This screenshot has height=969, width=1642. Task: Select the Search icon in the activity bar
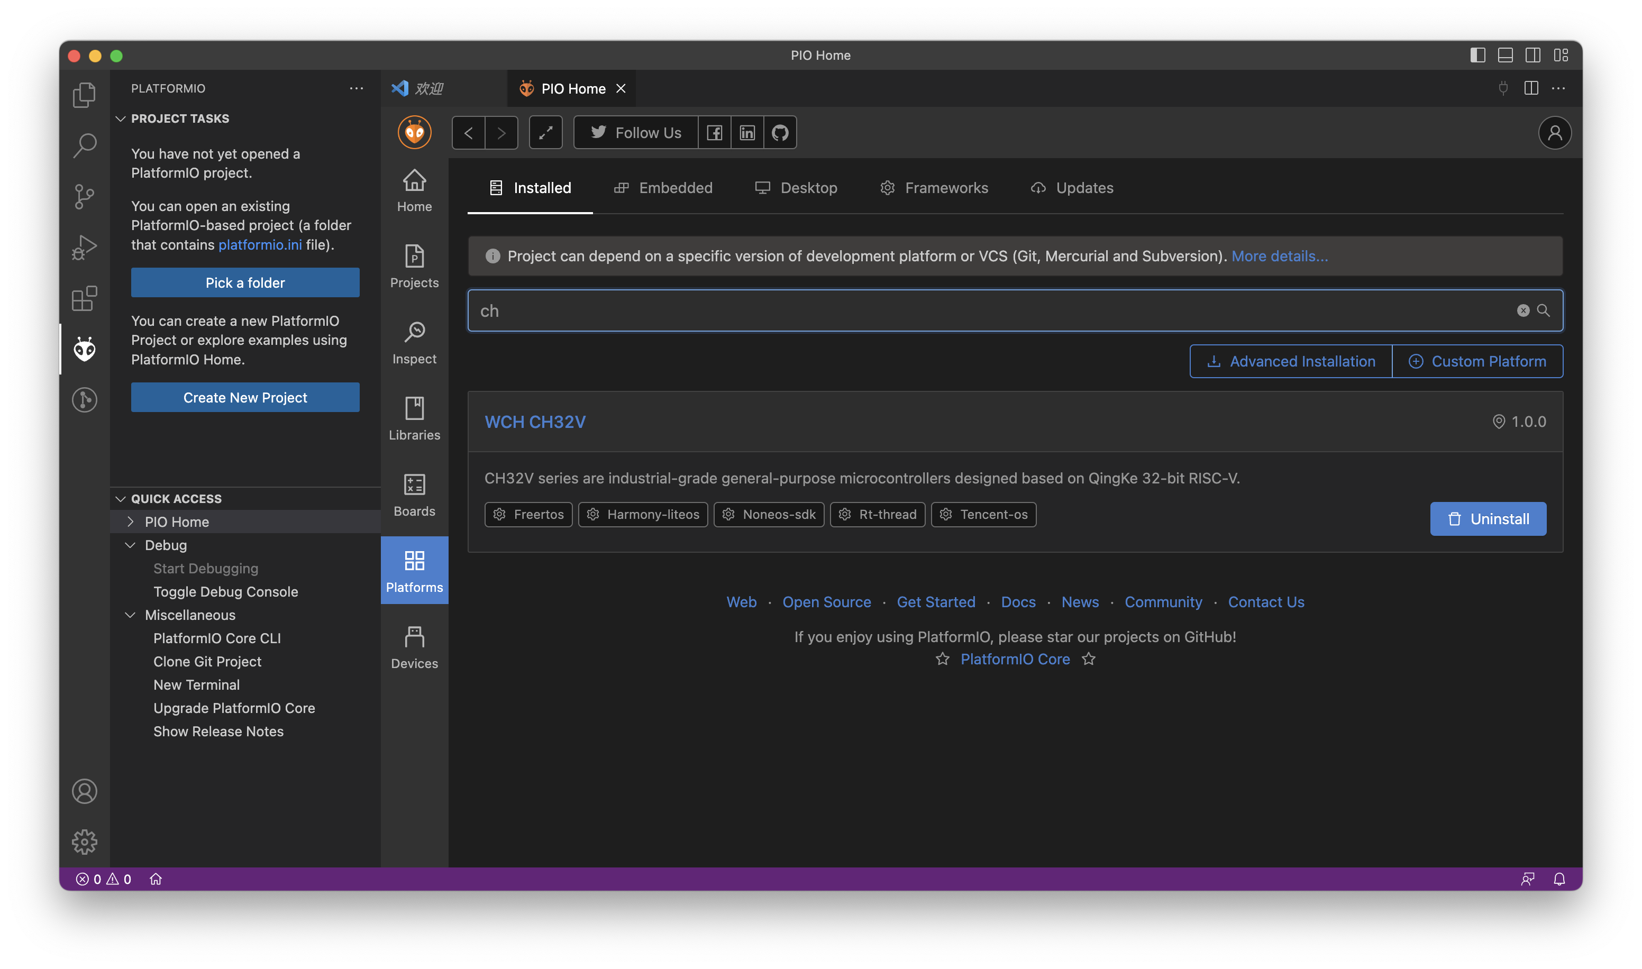click(84, 145)
